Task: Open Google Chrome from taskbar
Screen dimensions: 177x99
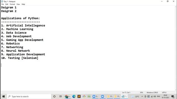Action: (x=67, y=97)
